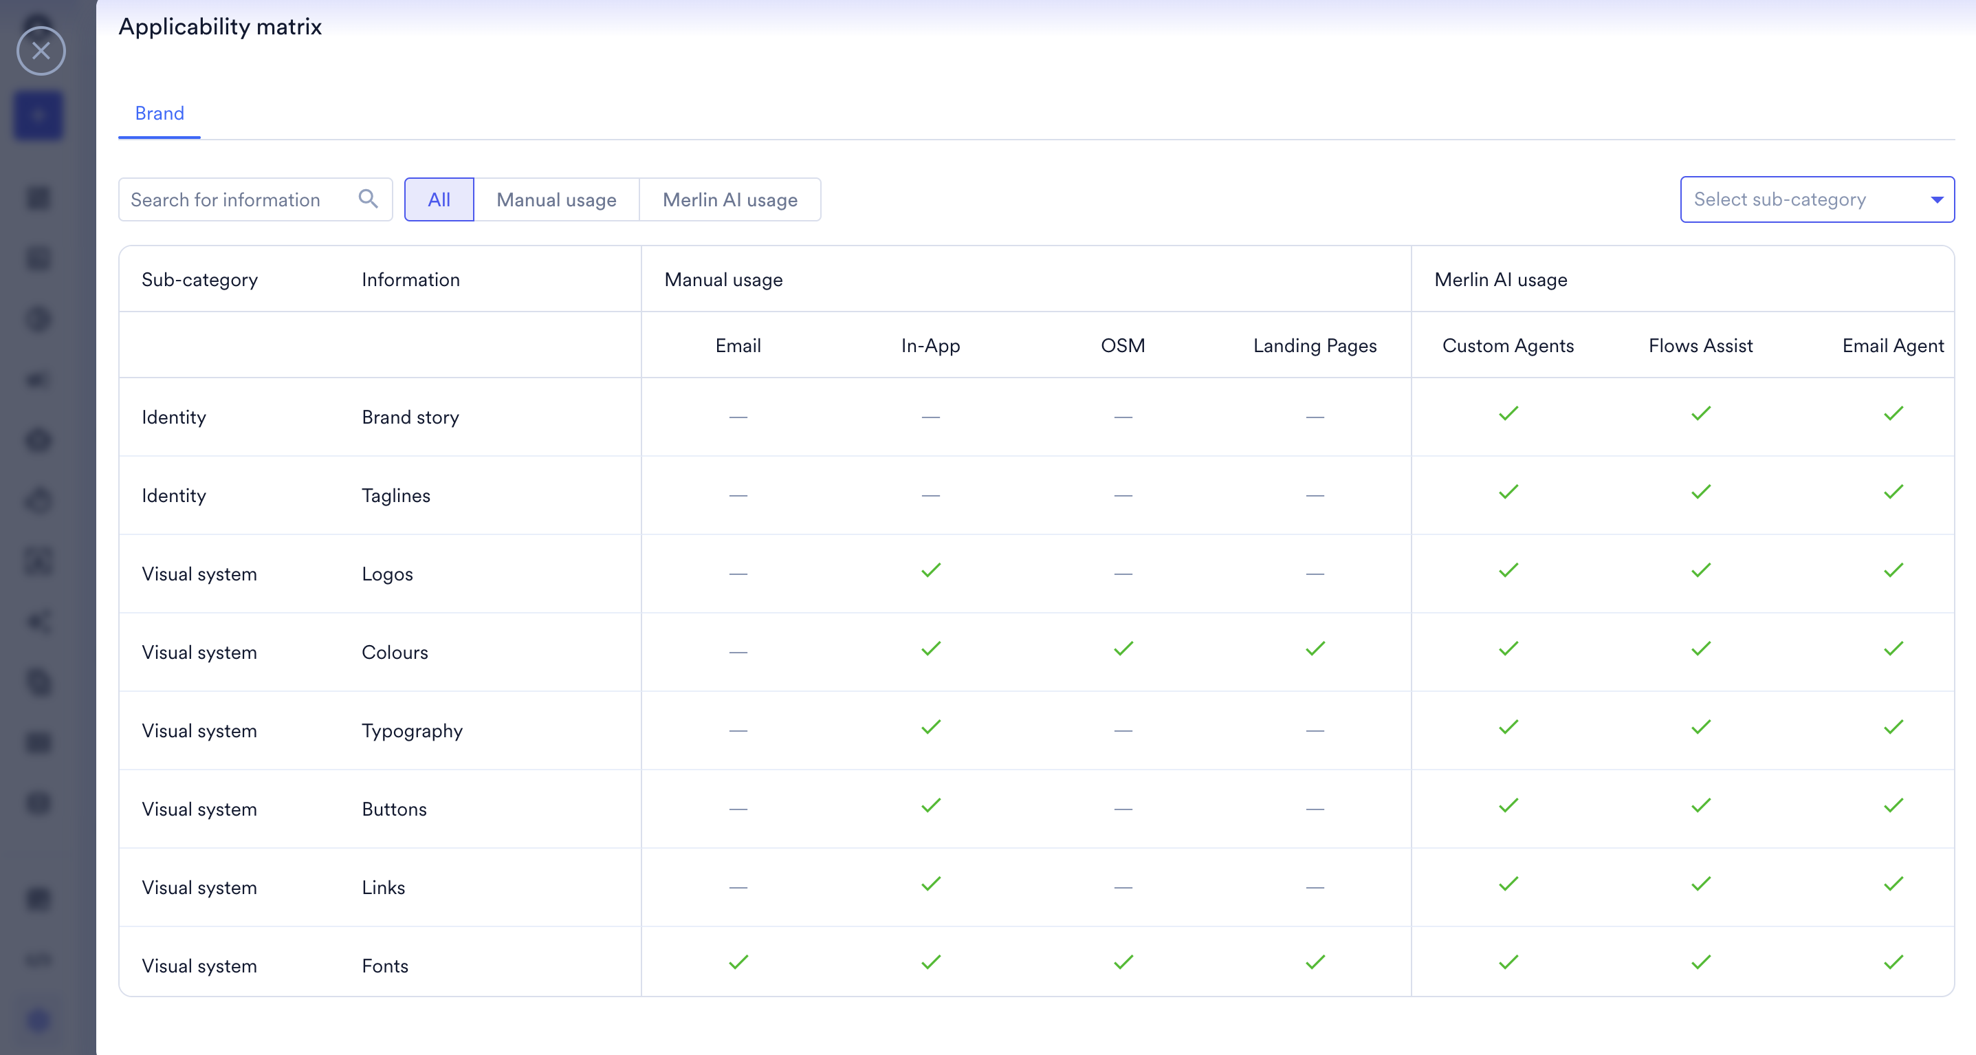The width and height of the screenshot is (1976, 1055).
Task: Click the Taglines Custom Agents check mark
Action: click(1509, 492)
